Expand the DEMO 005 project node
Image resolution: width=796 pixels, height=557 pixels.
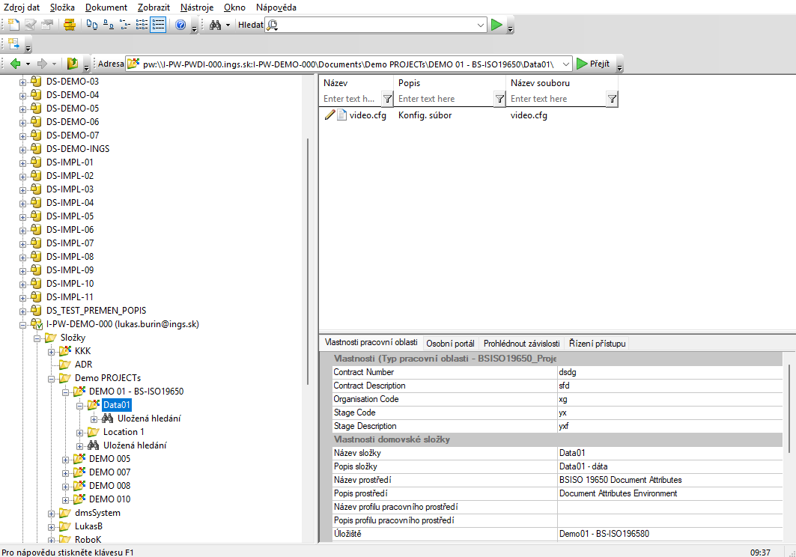click(x=65, y=459)
